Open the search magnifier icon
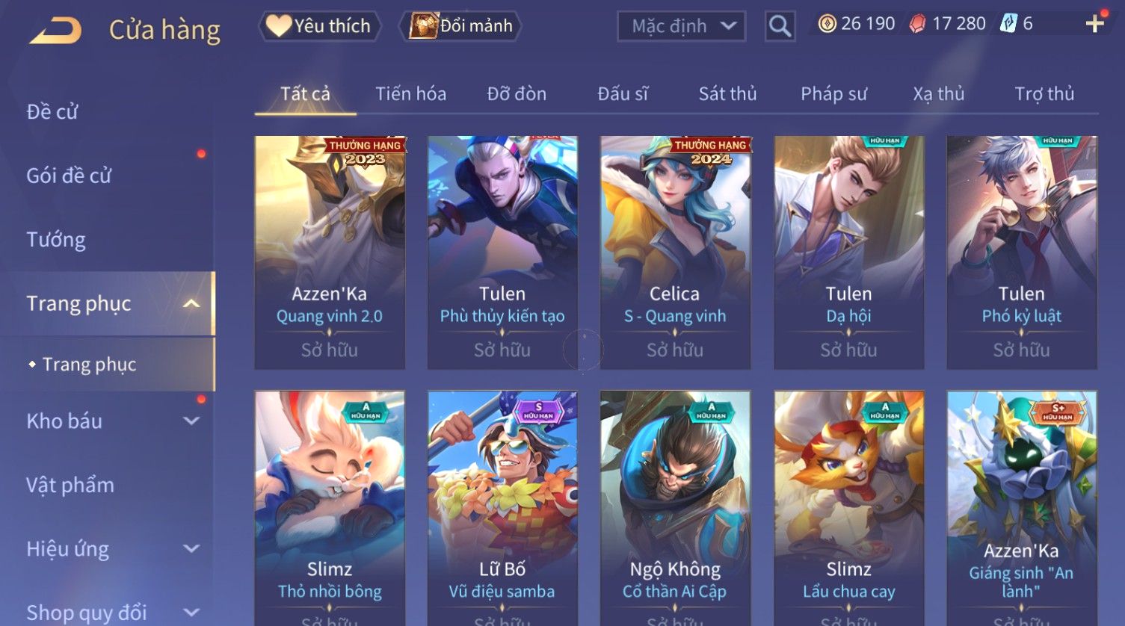The width and height of the screenshot is (1125, 626). tap(780, 26)
